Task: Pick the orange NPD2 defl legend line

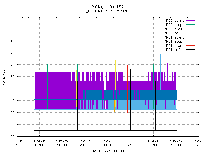Action: point(191,33)
